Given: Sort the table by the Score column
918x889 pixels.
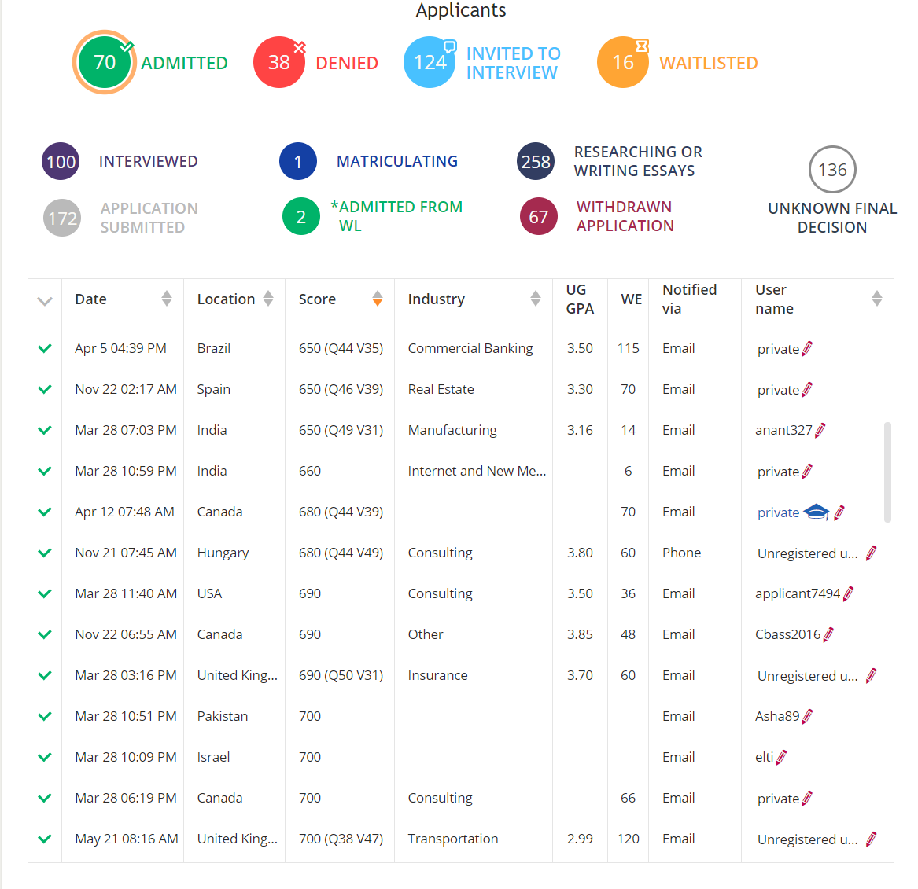Looking at the screenshot, I should (x=378, y=299).
